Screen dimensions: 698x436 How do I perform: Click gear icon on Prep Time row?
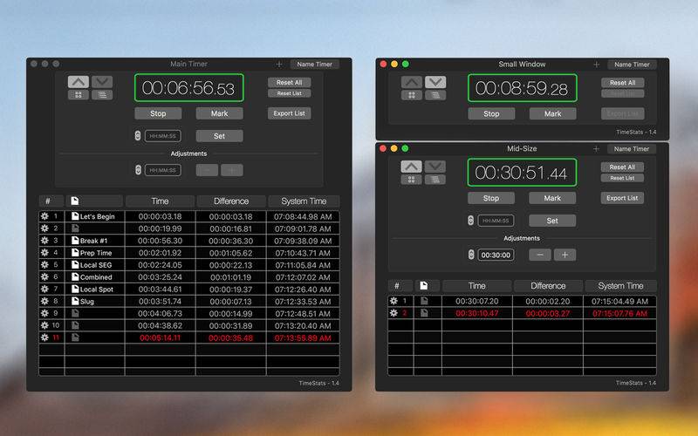pos(44,252)
